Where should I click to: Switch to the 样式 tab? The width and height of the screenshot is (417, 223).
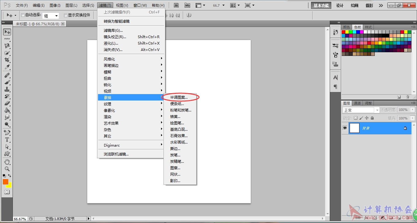(368, 27)
